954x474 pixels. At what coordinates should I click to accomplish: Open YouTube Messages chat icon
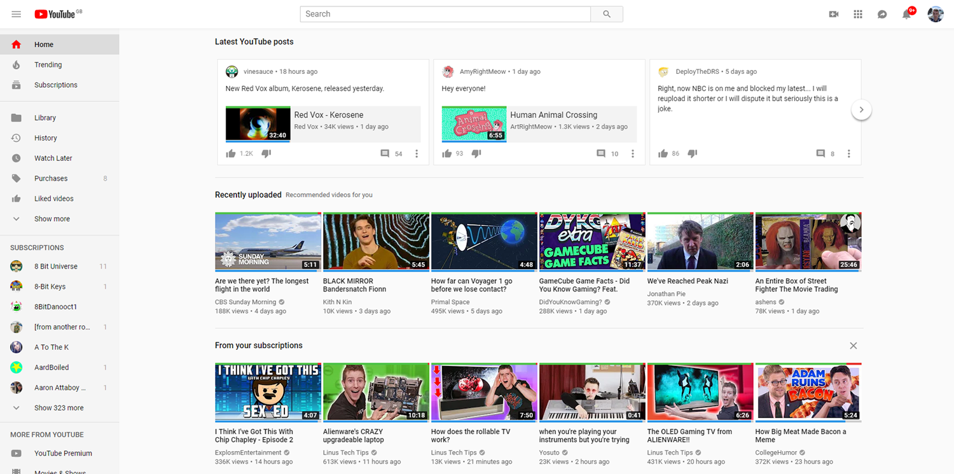coord(882,13)
